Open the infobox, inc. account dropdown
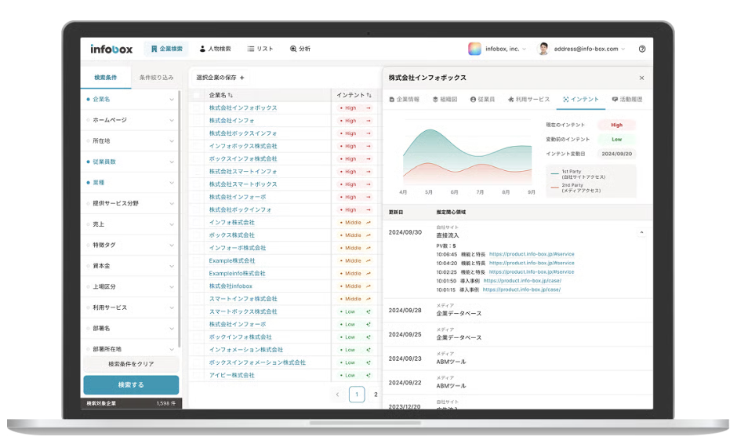737x444 pixels. pos(506,49)
